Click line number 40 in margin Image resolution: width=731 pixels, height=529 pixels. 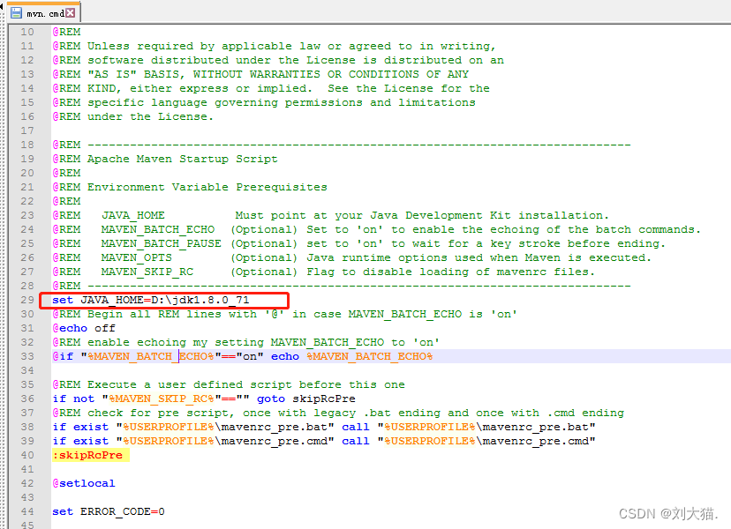click(x=27, y=455)
